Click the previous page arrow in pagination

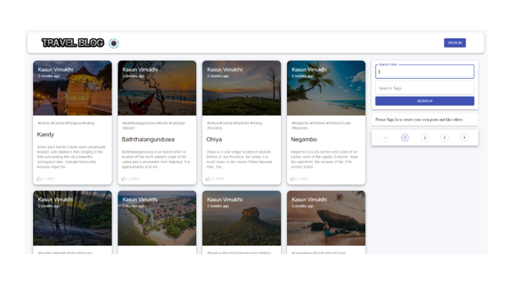(x=386, y=138)
